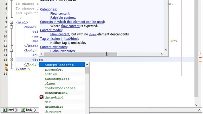Click the completion list scrollbar thumb
Image resolution: width=203 pixels, height=114 pixels.
[87, 70]
